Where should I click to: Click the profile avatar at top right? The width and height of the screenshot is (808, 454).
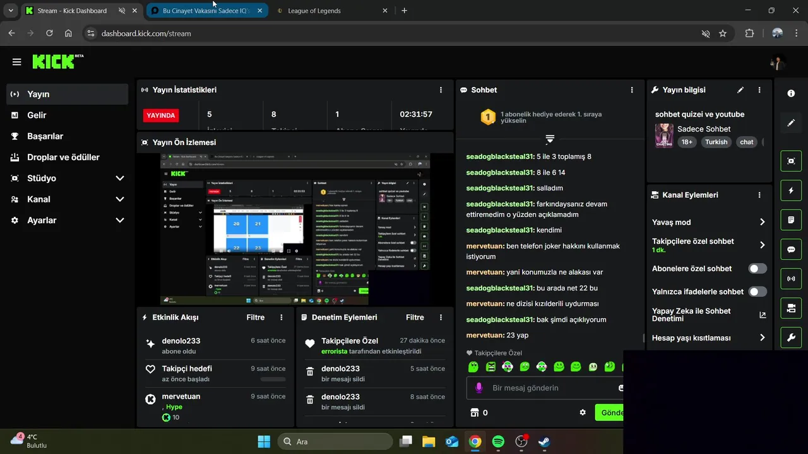click(777, 62)
